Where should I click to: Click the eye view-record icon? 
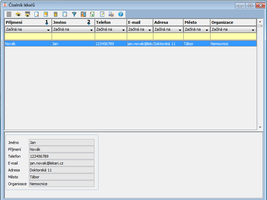[x=18, y=14]
